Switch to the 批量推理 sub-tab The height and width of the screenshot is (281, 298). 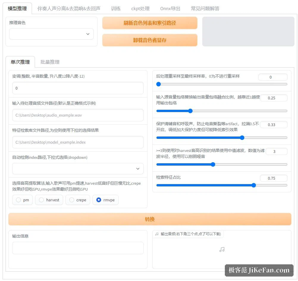[x=50, y=62]
